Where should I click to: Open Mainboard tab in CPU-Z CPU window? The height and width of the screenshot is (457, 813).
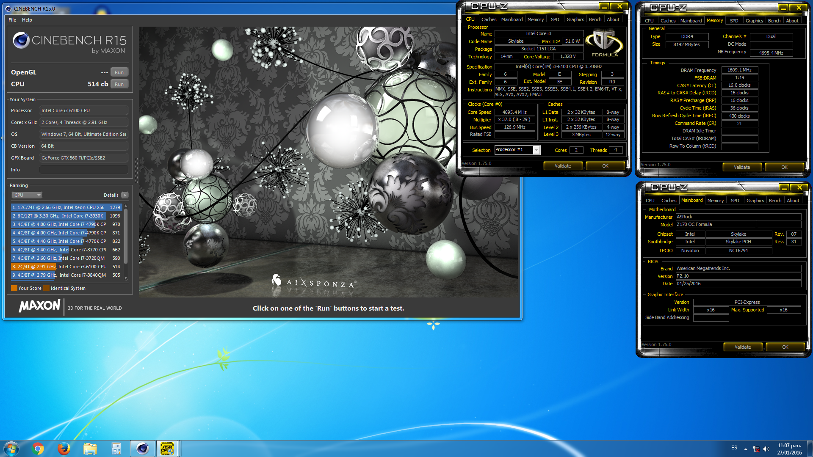pos(512,19)
